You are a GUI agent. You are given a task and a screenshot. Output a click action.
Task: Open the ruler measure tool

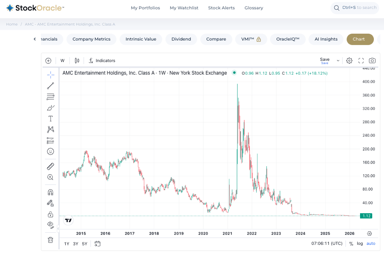tap(50, 166)
